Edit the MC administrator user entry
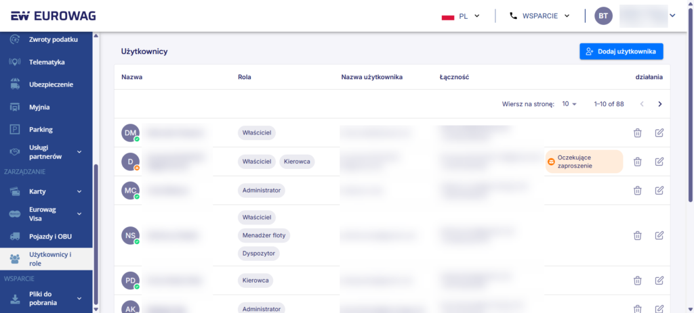Image resolution: width=694 pixels, height=313 pixels. [659, 190]
